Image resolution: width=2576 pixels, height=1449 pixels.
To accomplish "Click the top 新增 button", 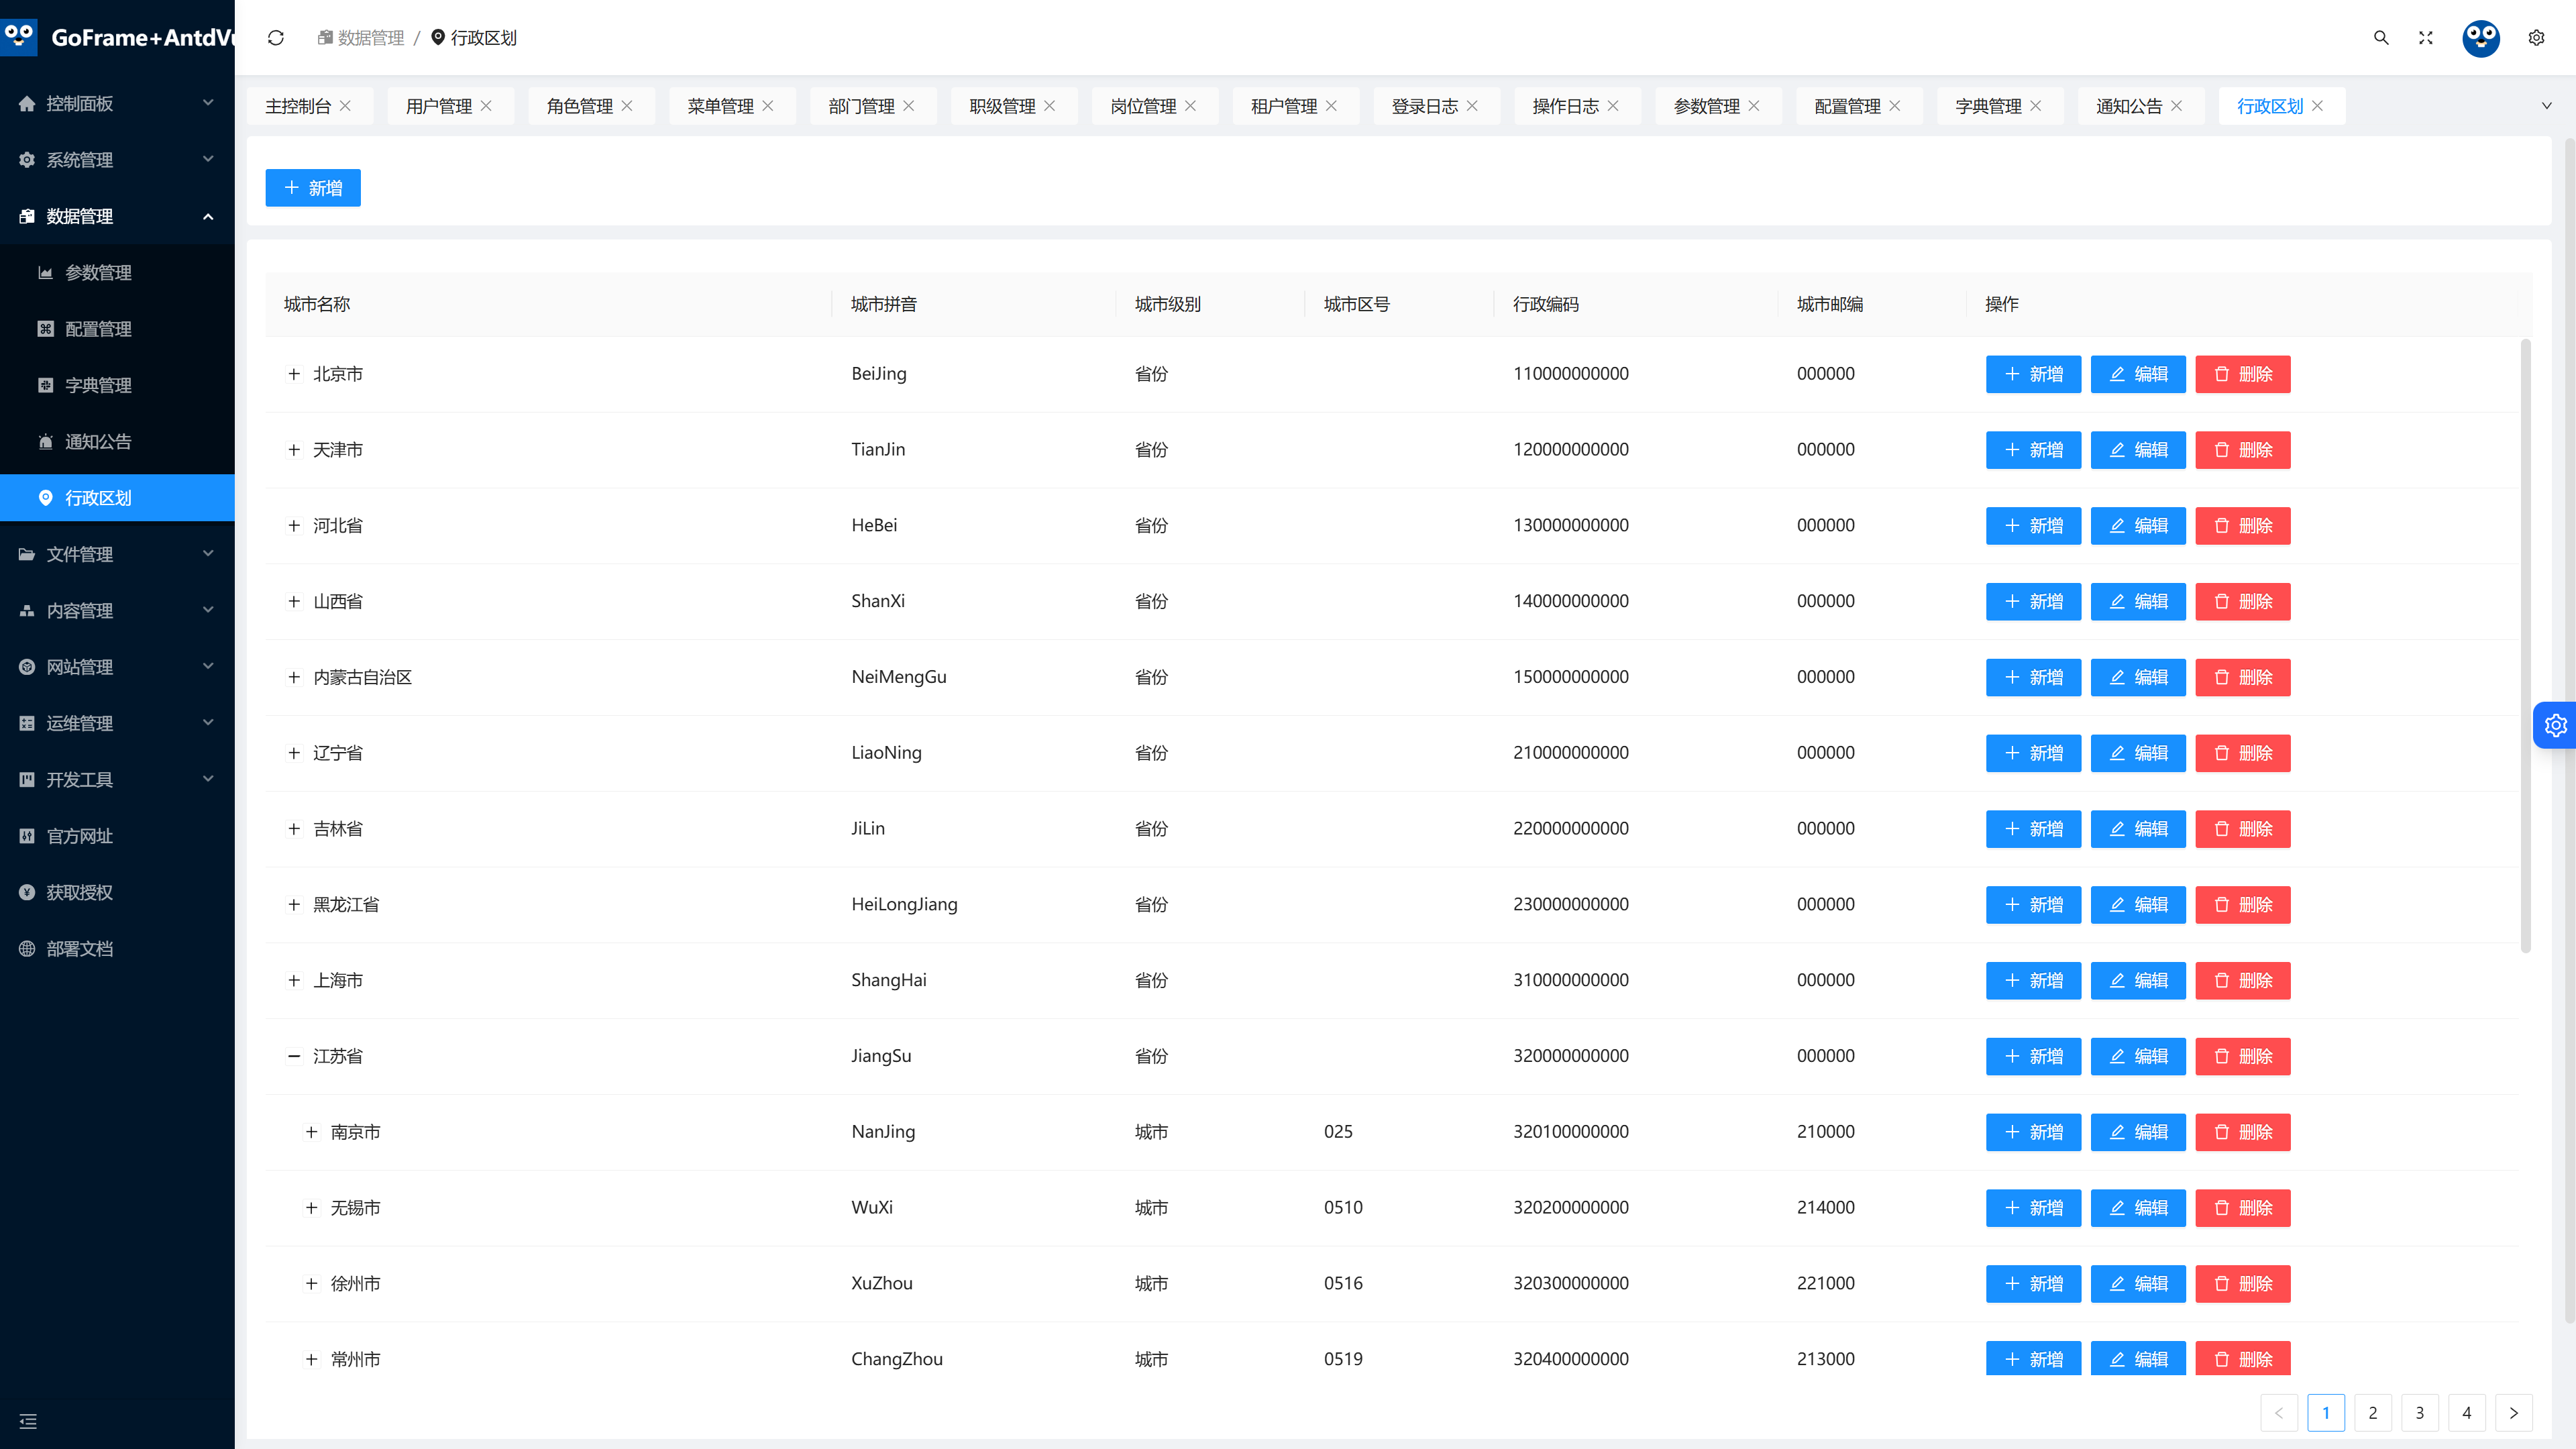I will point(313,188).
